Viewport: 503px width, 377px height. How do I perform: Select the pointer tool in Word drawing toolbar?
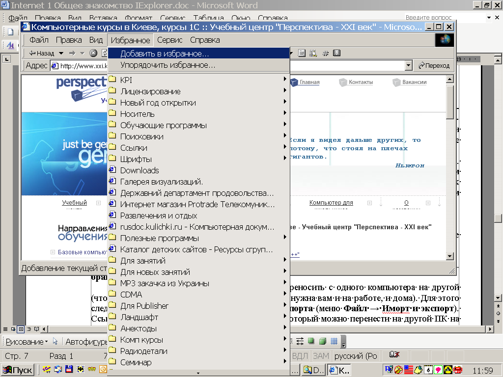click(55, 342)
